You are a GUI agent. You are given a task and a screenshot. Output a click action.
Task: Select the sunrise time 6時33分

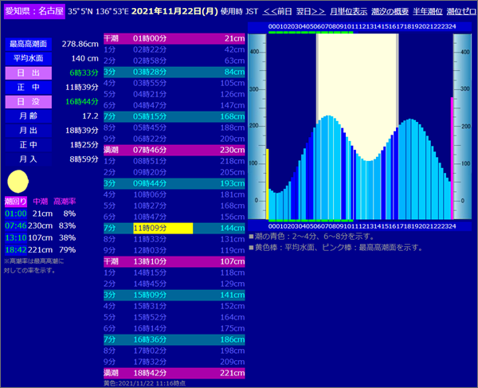84,73
